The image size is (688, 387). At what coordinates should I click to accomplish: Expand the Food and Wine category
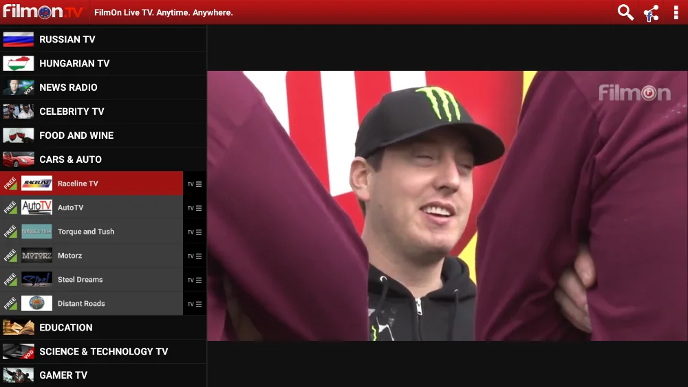[x=103, y=135]
